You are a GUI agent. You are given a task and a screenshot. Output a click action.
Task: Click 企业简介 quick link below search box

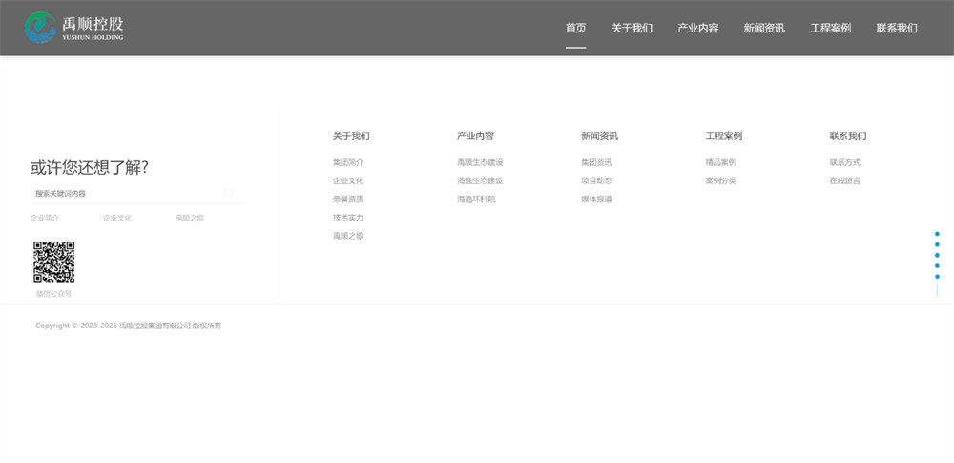pyautogui.click(x=45, y=218)
